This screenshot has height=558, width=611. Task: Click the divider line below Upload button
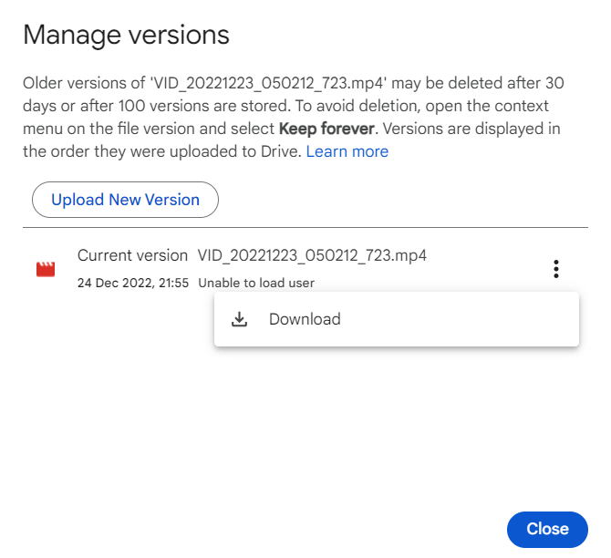tap(305, 227)
